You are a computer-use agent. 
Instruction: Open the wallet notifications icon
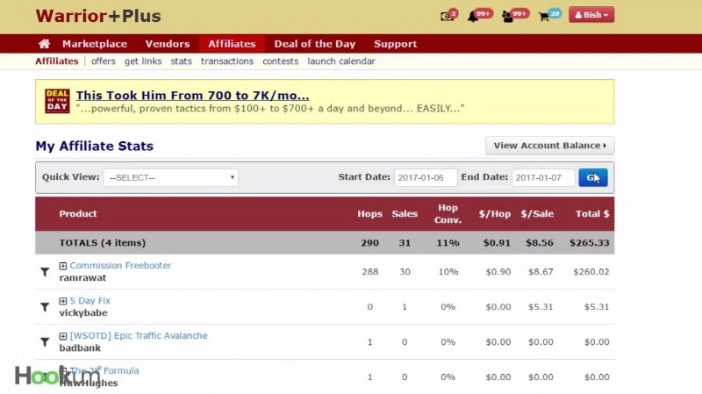(x=448, y=15)
